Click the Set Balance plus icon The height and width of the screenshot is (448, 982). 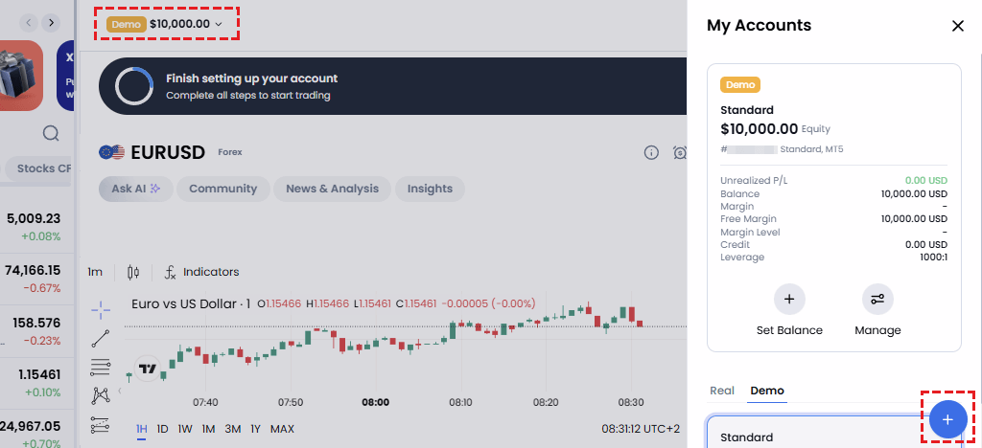(789, 300)
